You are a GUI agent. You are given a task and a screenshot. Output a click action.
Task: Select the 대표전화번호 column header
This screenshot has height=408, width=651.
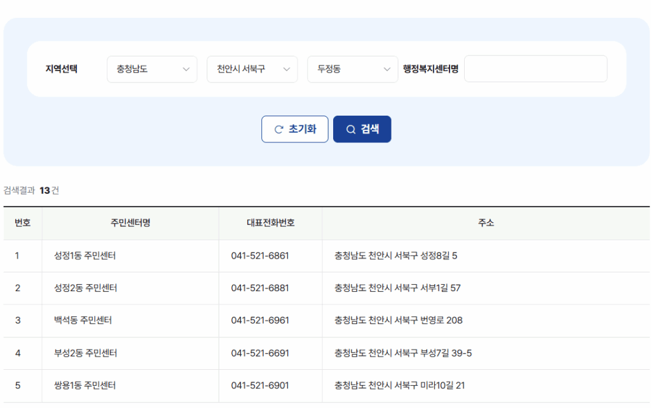[x=271, y=223]
